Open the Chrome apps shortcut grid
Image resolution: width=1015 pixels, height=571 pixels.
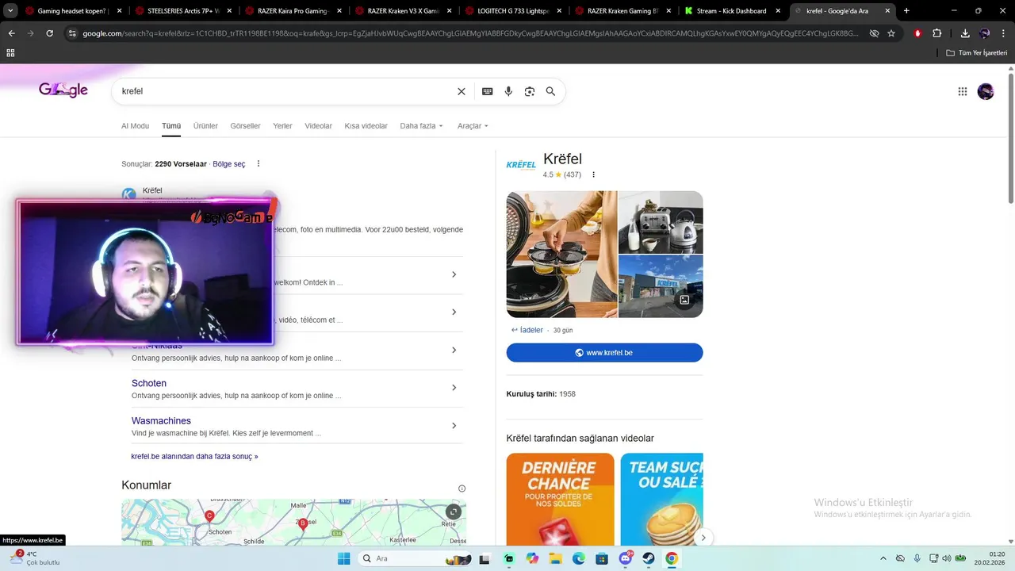pyautogui.click(x=10, y=52)
